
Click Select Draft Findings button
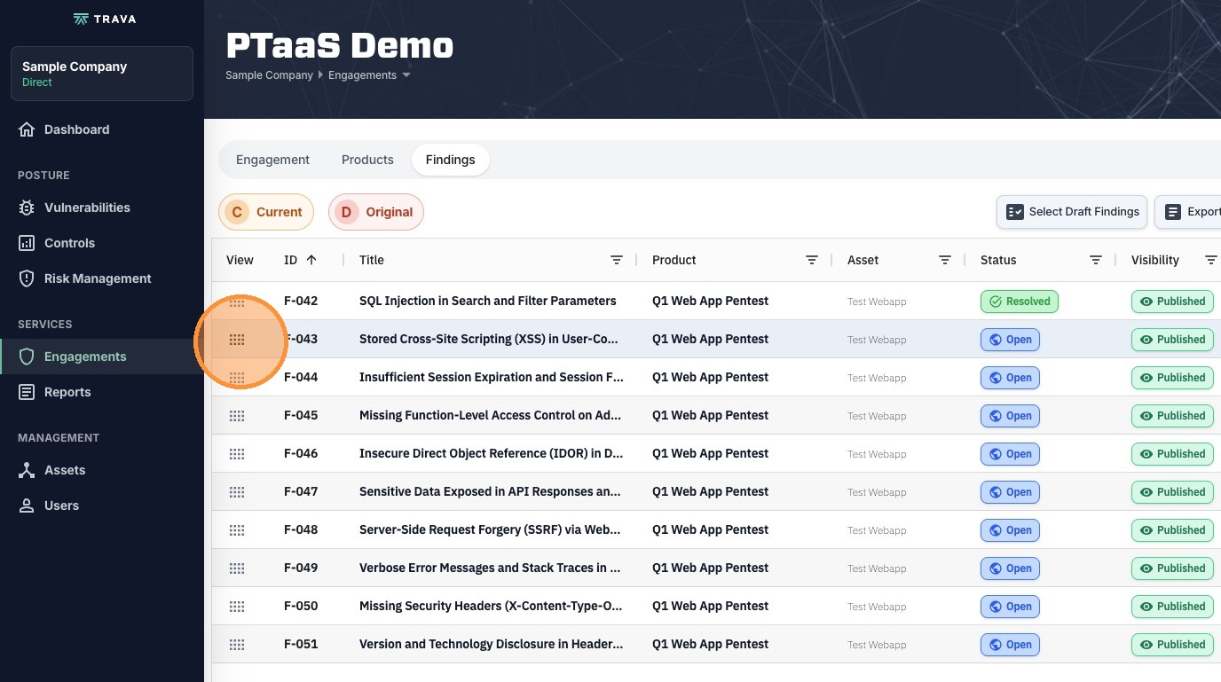coord(1072,212)
